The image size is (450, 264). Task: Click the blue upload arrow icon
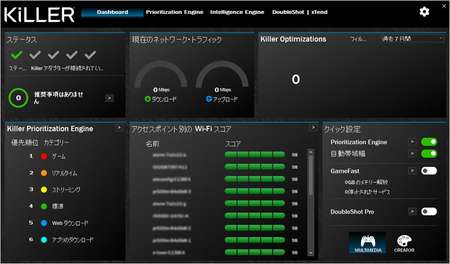click(x=209, y=99)
